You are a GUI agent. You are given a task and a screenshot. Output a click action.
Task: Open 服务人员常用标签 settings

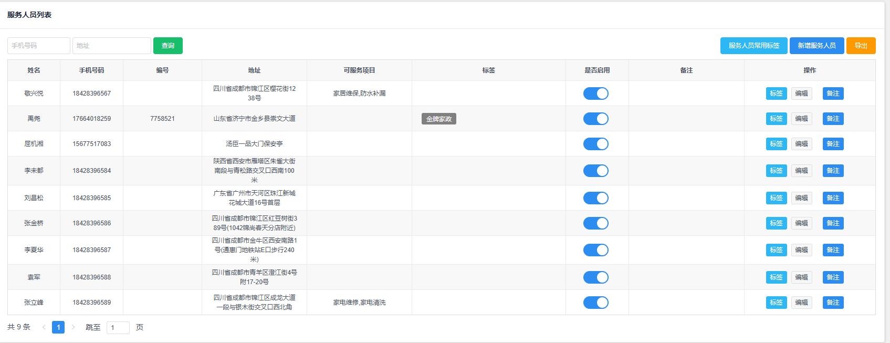(x=753, y=46)
